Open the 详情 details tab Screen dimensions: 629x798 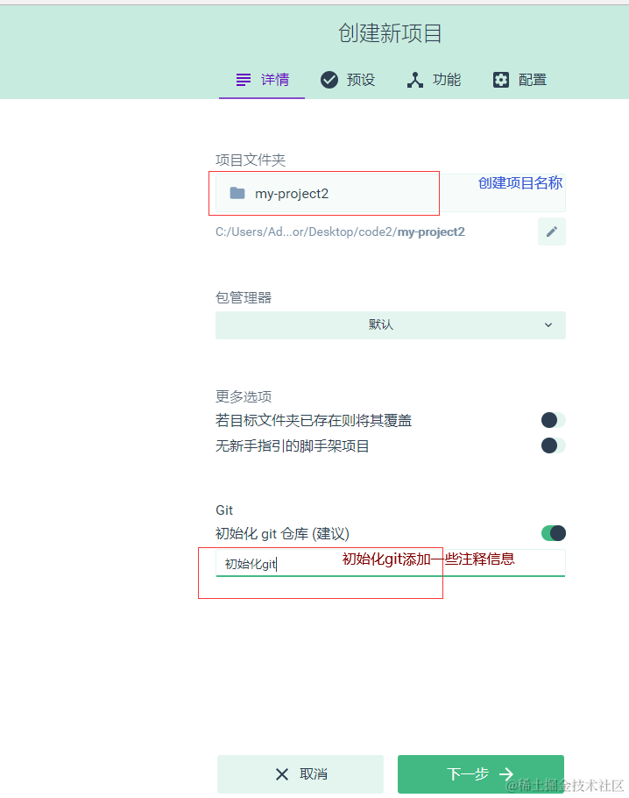(x=262, y=80)
